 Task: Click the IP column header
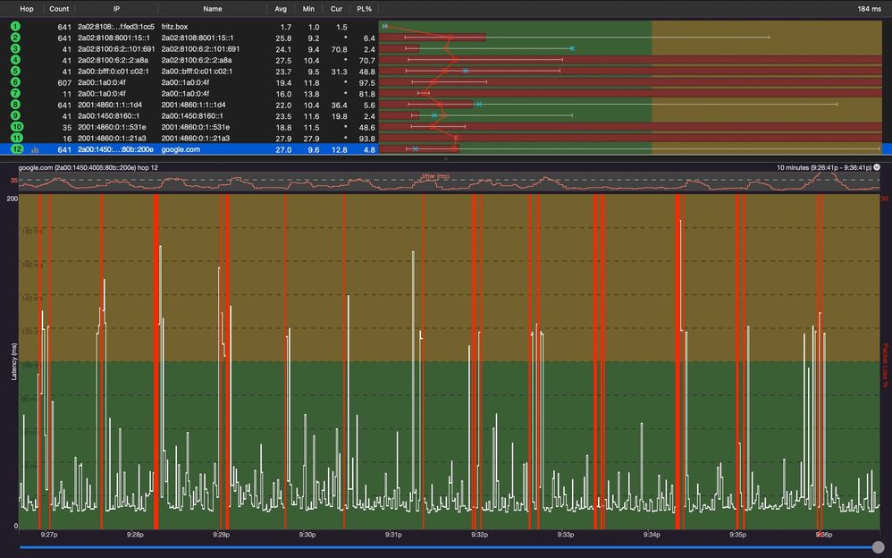pos(116,8)
